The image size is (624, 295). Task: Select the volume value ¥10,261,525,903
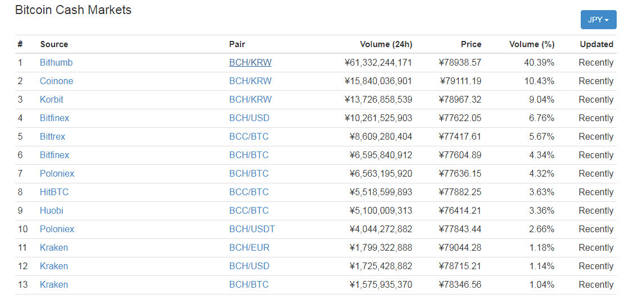click(378, 118)
